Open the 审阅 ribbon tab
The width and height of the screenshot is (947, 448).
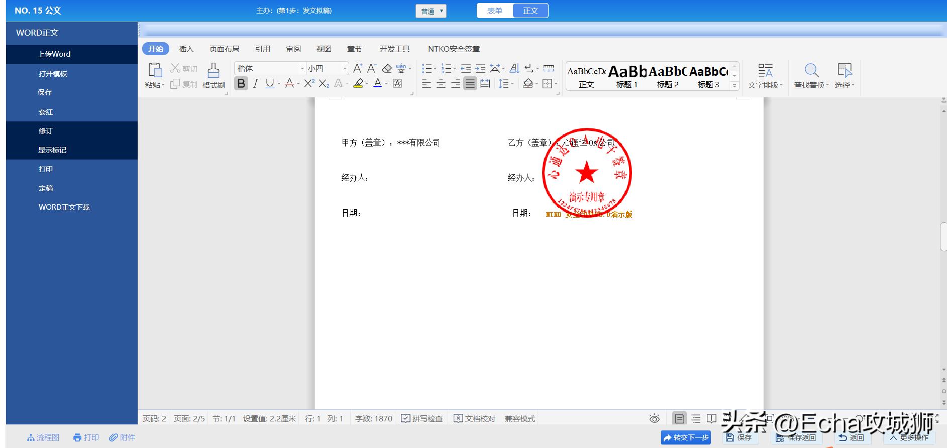pyautogui.click(x=293, y=49)
